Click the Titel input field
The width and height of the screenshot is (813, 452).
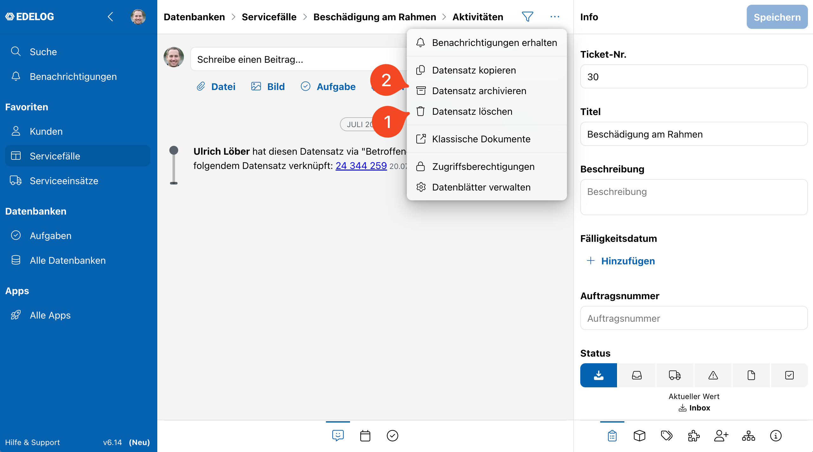click(694, 134)
